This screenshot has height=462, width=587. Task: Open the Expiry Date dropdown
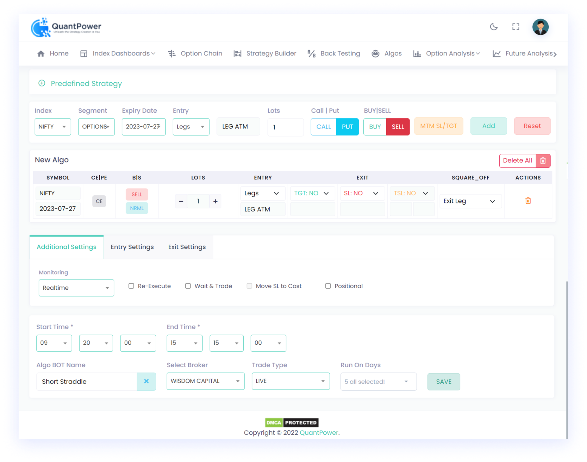pos(143,127)
